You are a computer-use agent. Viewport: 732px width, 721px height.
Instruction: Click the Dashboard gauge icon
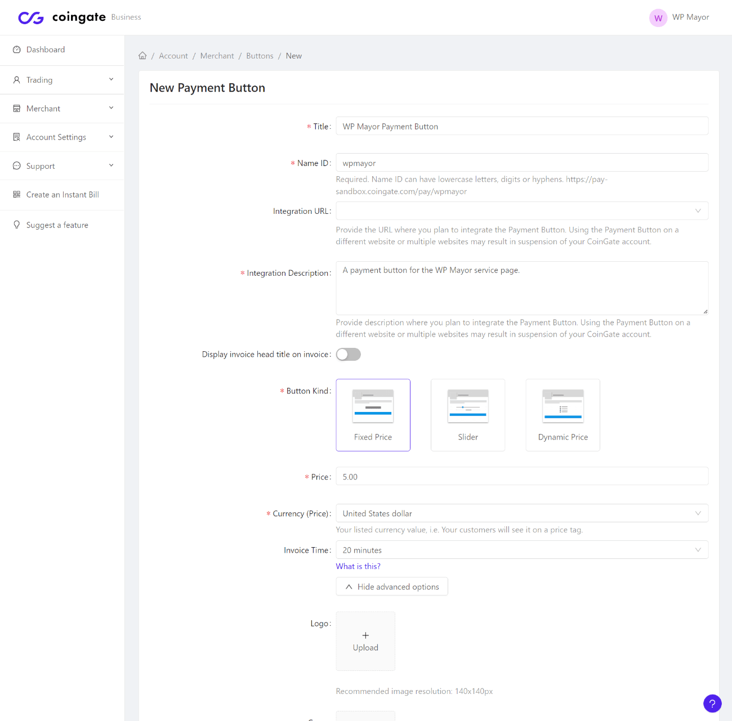pyautogui.click(x=17, y=50)
